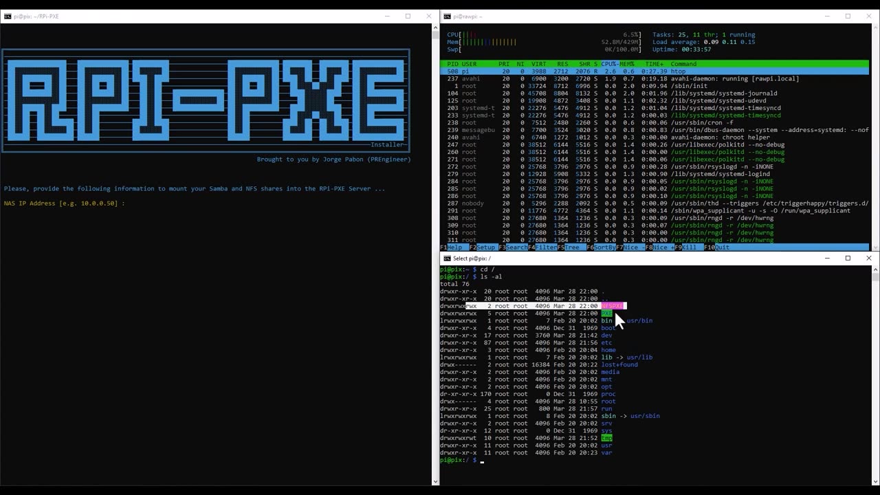Open htop F1 Help
Screen dimensions: 880x495
pos(452,247)
